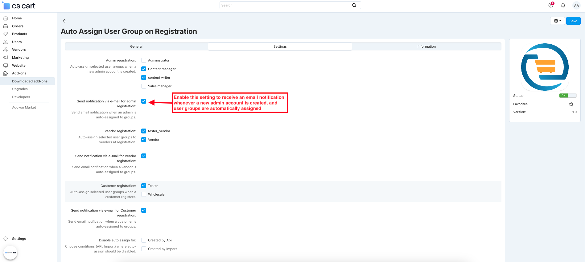Click the Products tag icon
Screen dimensions: 585x262
click(x=6, y=34)
